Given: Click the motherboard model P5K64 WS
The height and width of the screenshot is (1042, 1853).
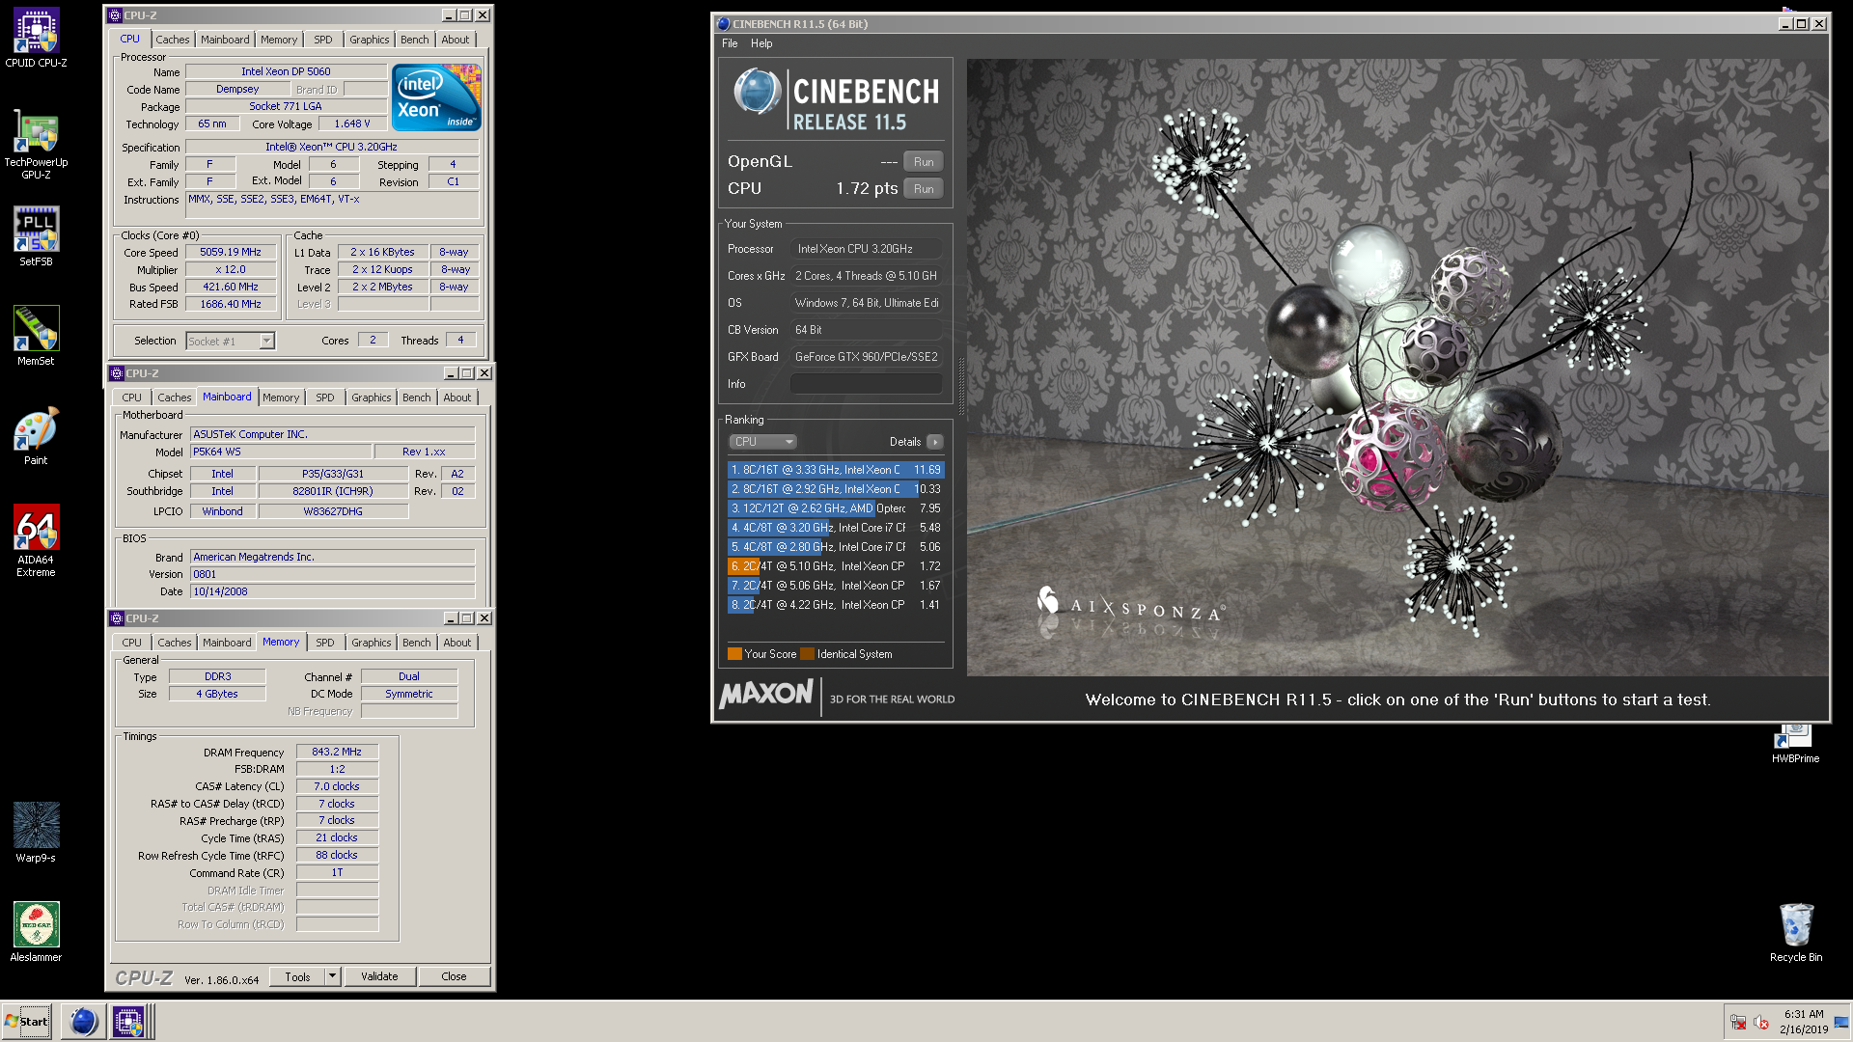Looking at the screenshot, I should point(281,452).
